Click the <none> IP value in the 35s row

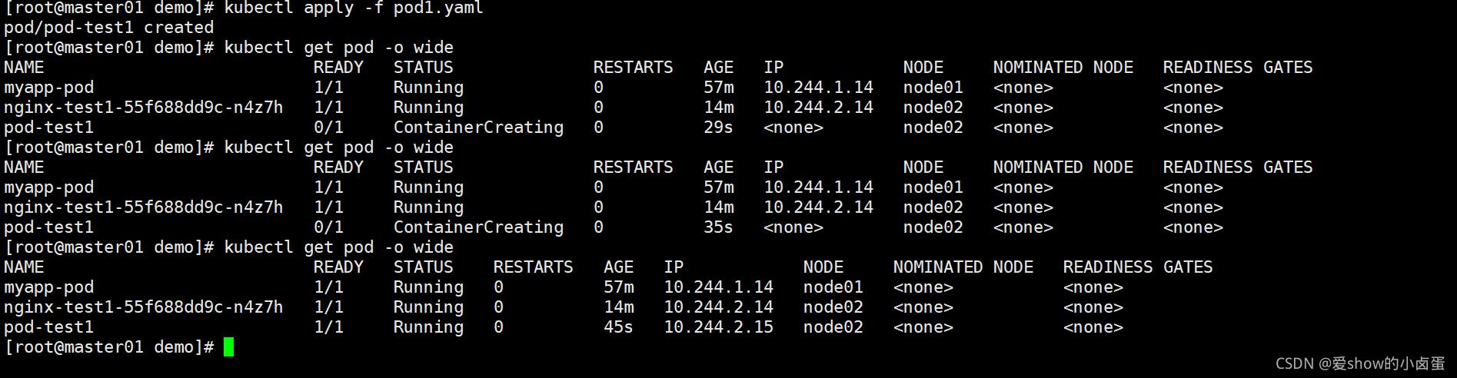(793, 227)
